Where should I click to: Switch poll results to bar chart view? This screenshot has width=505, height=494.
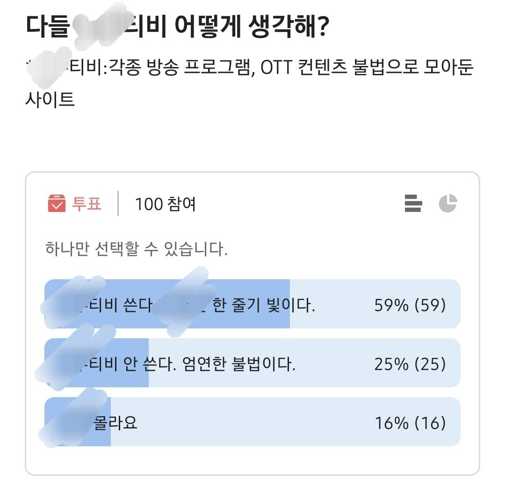pyautogui.click(x=413, y=203)
